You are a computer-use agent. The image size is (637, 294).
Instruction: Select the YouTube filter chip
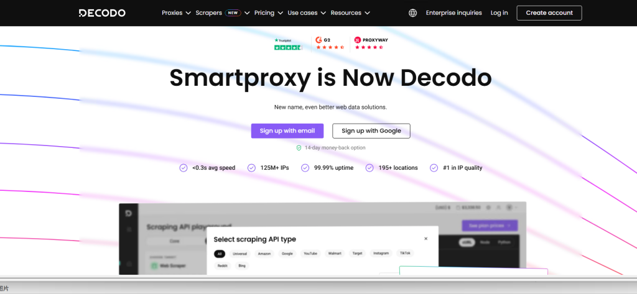[x=311, y=254]
